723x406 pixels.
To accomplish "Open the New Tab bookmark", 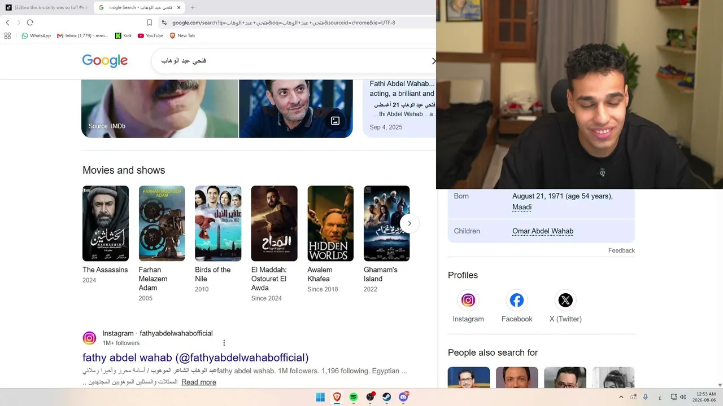I will coord(182,36).
